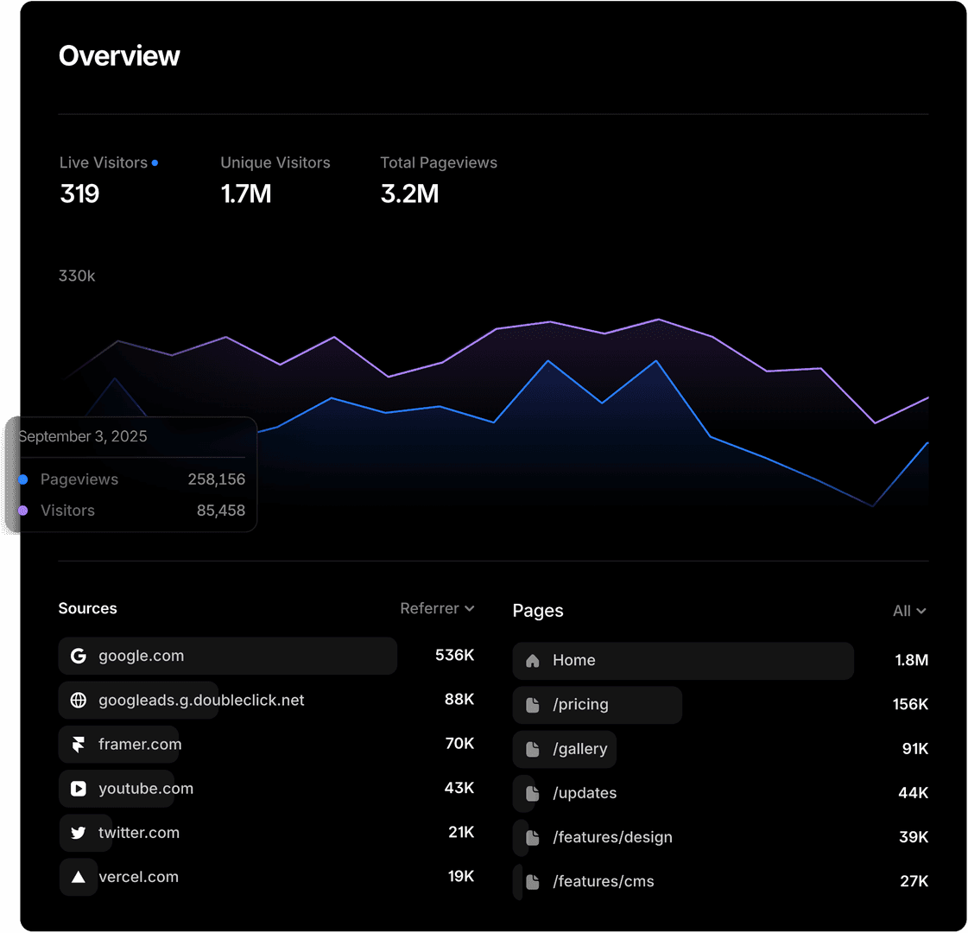Toggle the Visitors legend dot in tooltip
968x933 pixels.
[24, 511]
